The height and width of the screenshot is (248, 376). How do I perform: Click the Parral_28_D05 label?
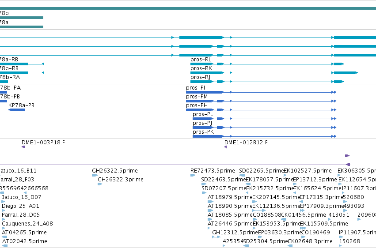pos(21,215)
